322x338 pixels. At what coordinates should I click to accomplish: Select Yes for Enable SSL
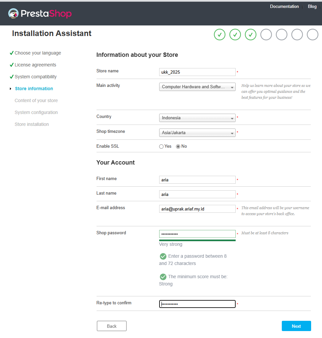pos(161,147)
